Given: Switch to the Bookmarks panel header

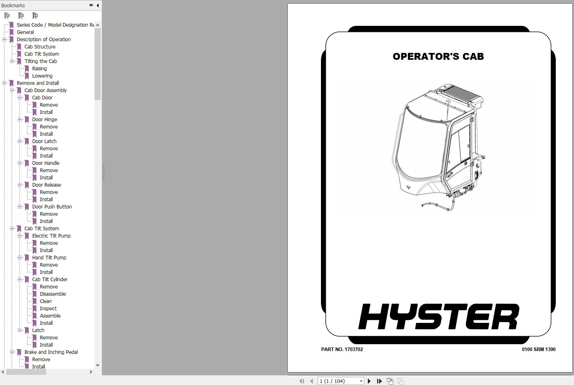Looking at the screenshot, I should 13,5.
